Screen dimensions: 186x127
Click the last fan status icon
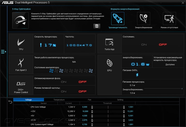click(x=91, y=71)
